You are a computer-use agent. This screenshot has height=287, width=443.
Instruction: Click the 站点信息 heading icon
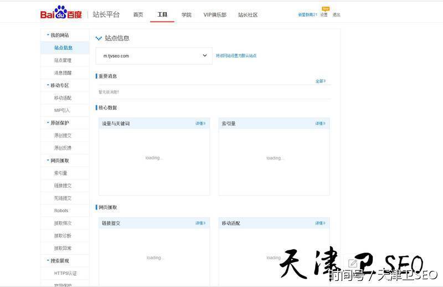(99, 38)
